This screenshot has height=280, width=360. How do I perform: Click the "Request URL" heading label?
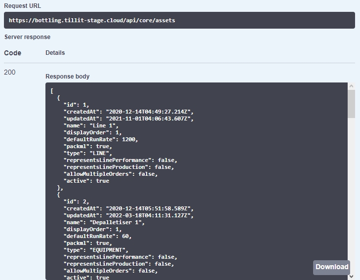coord(23,6)
